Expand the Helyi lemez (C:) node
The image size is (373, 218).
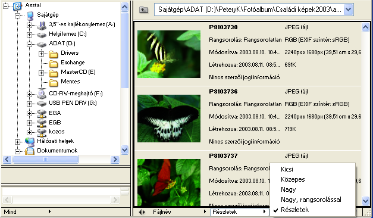29,35
